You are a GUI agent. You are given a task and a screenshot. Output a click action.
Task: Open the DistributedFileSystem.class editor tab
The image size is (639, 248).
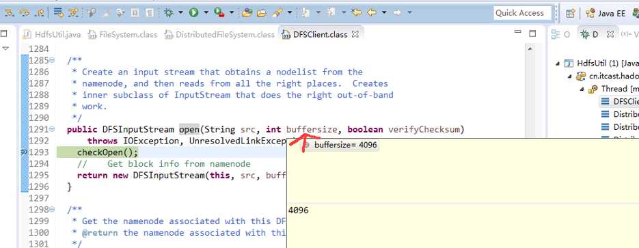[219, 35]
